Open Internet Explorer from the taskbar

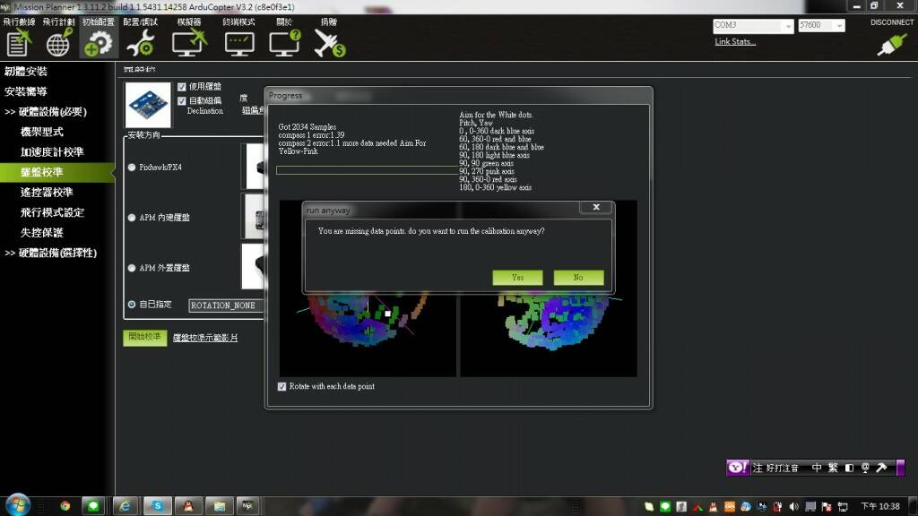[x=125, y=506]
